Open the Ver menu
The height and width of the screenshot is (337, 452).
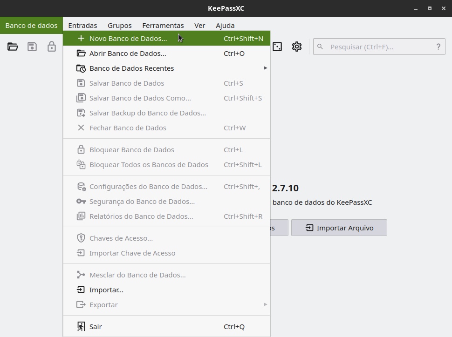[x=199, y=25]
